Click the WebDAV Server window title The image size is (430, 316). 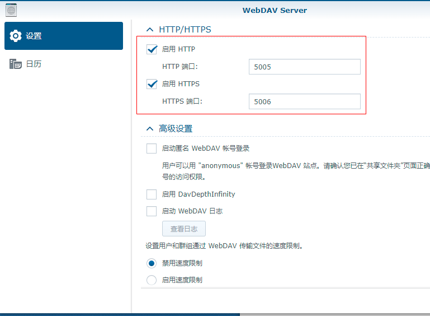275,10
